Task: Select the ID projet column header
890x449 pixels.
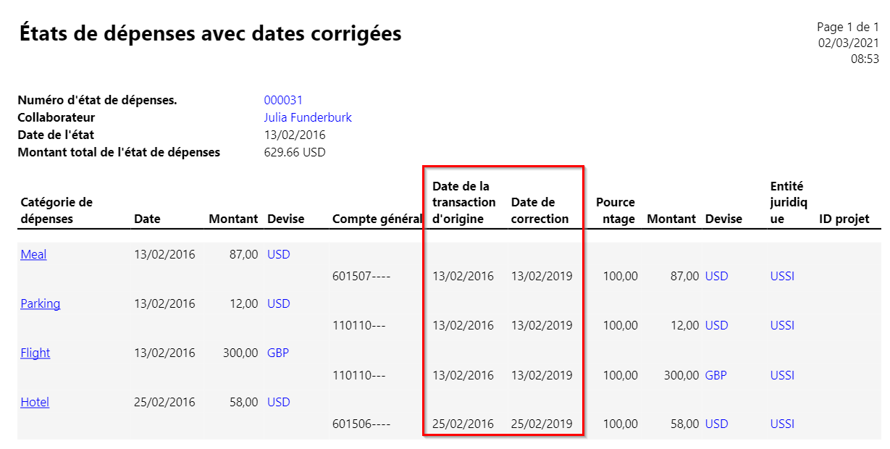Action: coord(844,219)
